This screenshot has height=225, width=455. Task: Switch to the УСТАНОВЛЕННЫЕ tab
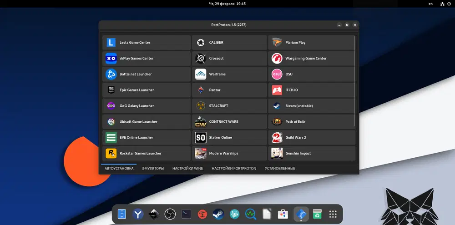[280, 169]
